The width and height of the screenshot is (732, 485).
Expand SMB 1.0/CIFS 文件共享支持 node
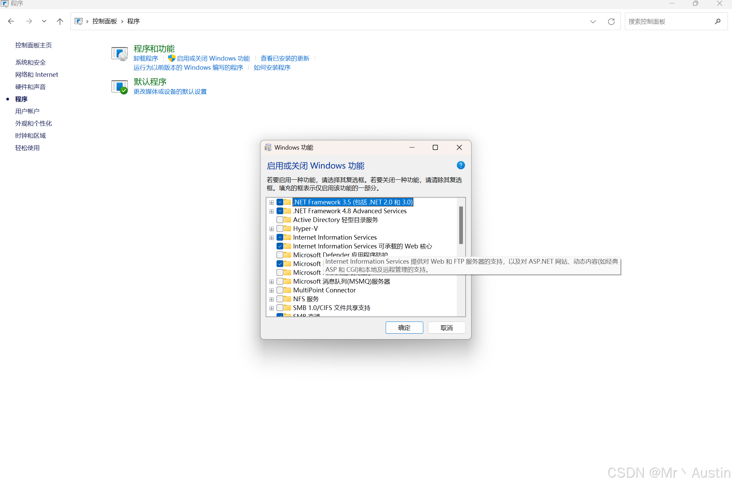click(x=271, y=308)
